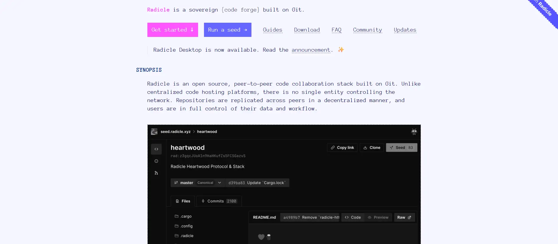Click the heart emoji in README

point(261,237)
